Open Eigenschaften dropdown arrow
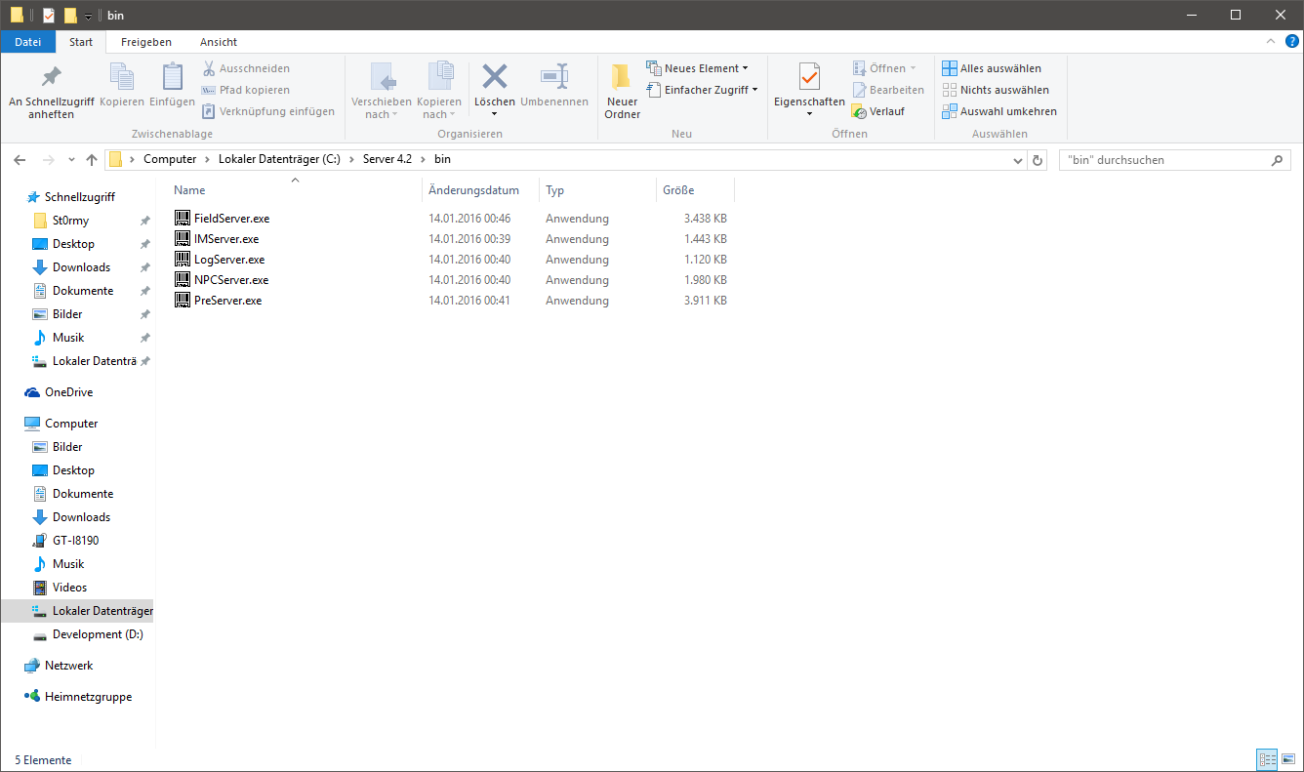This screenshot has width=1304, height=772. pyautogui.click(x=809, y=114)
